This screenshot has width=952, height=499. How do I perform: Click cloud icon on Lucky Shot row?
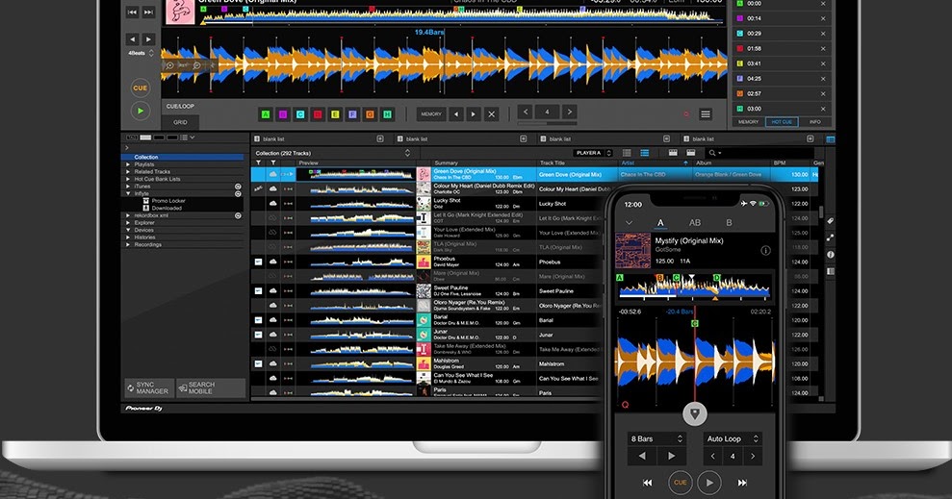(273, 204)
